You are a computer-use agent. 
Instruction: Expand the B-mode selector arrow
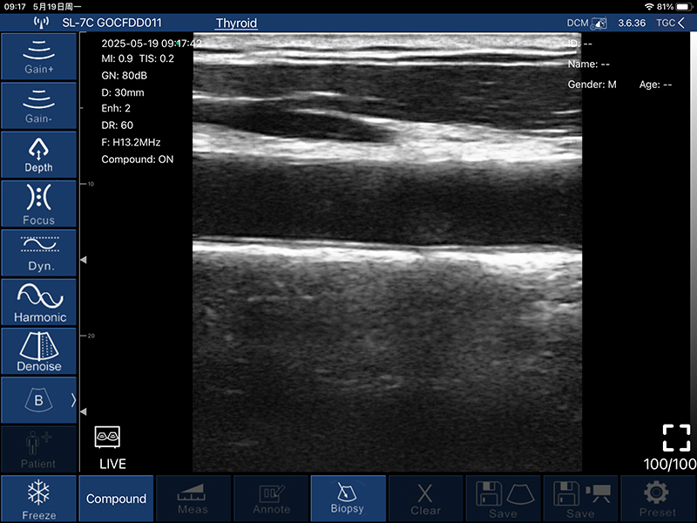(x=72, y=400)
